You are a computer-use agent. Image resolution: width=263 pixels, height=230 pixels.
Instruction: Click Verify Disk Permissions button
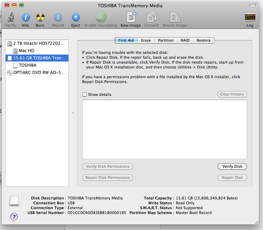click(108, 166)
